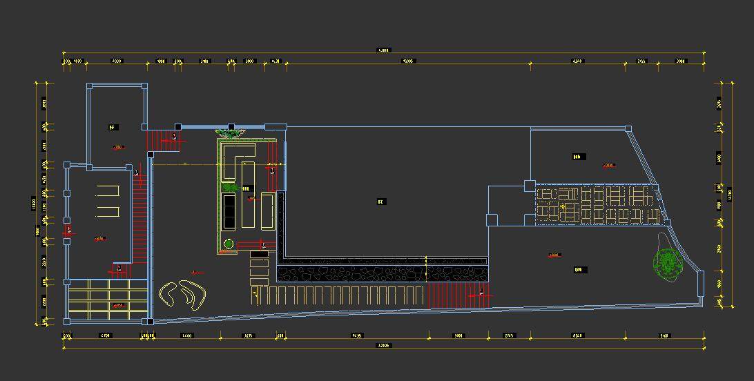The width and height of the screenshot is (754, 381).
Task: Select the red stair hatch at bottom right of the row of stalls
Action: tap(457, 295)
